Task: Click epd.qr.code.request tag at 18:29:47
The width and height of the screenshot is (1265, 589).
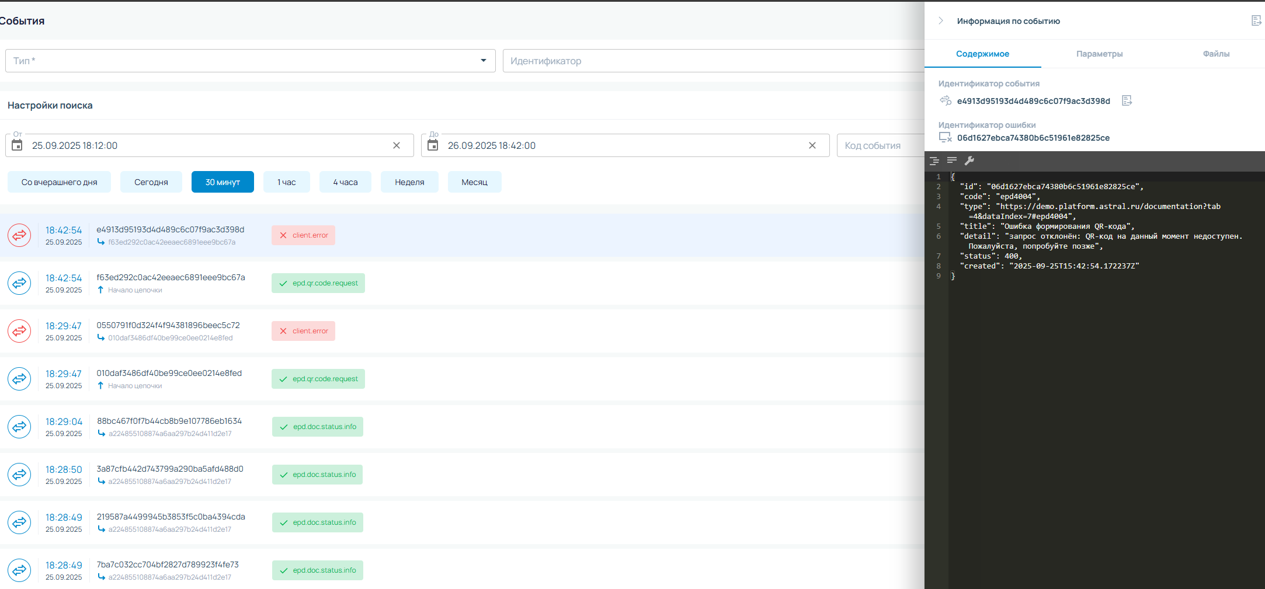Action: point(318,379)
